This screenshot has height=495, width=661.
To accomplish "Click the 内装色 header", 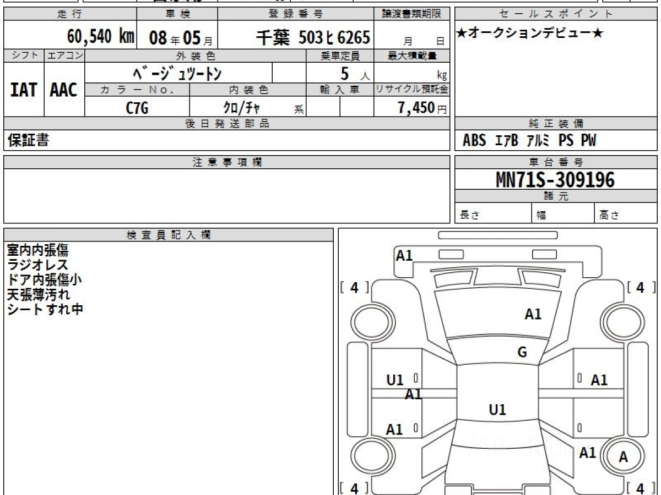I will pos(248,90).
